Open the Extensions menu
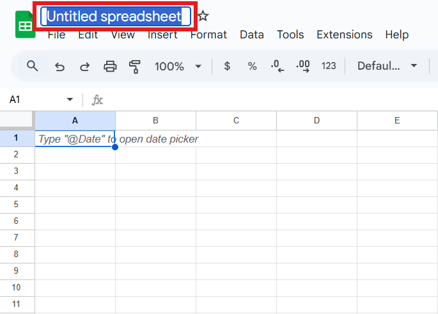The height and width of the screenshot is (314, 438). [345, 35]
